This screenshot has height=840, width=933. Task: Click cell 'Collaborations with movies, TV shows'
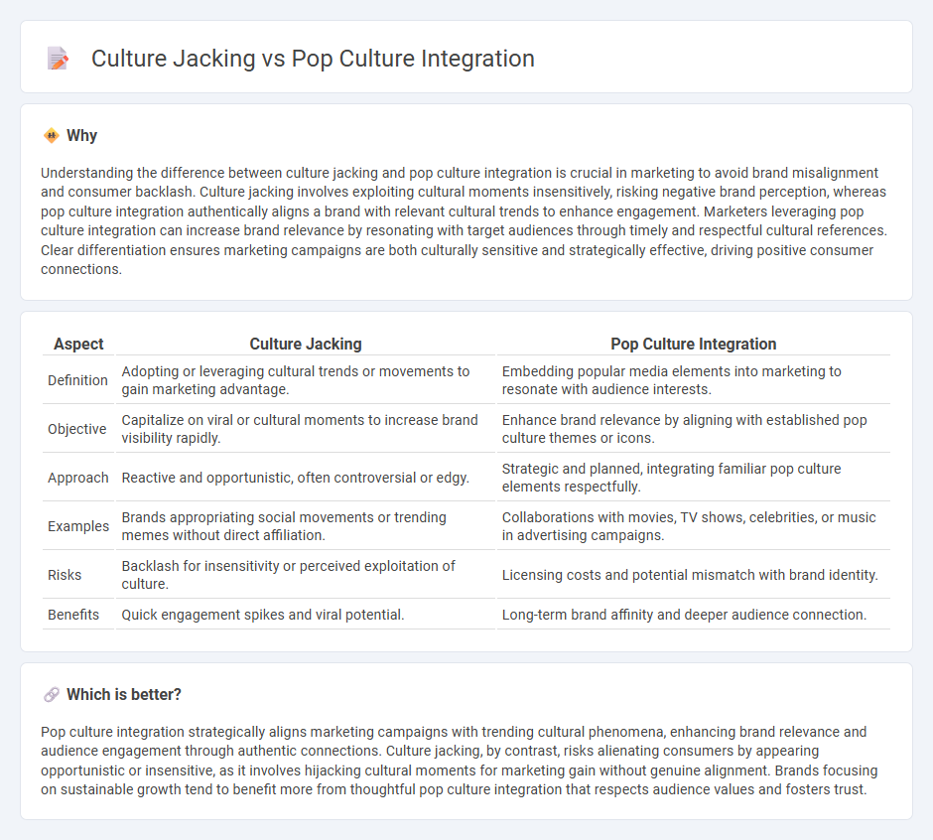click(x=693, y=527)
